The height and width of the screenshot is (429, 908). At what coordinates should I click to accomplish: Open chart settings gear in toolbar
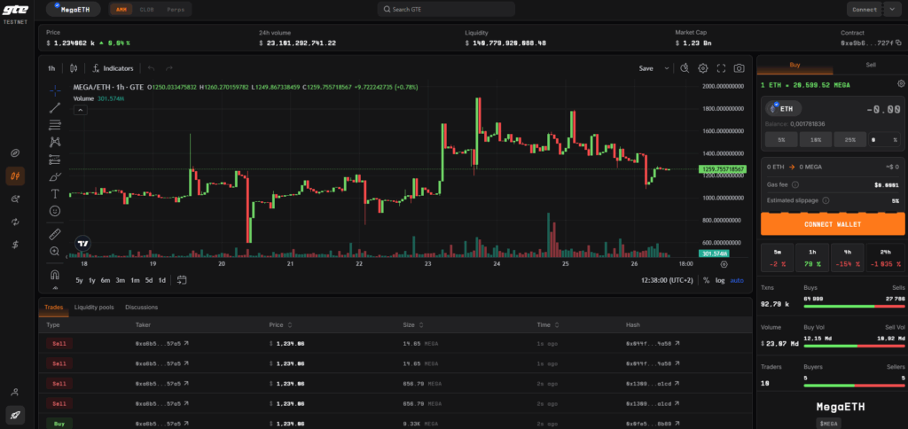click(703, 68)
